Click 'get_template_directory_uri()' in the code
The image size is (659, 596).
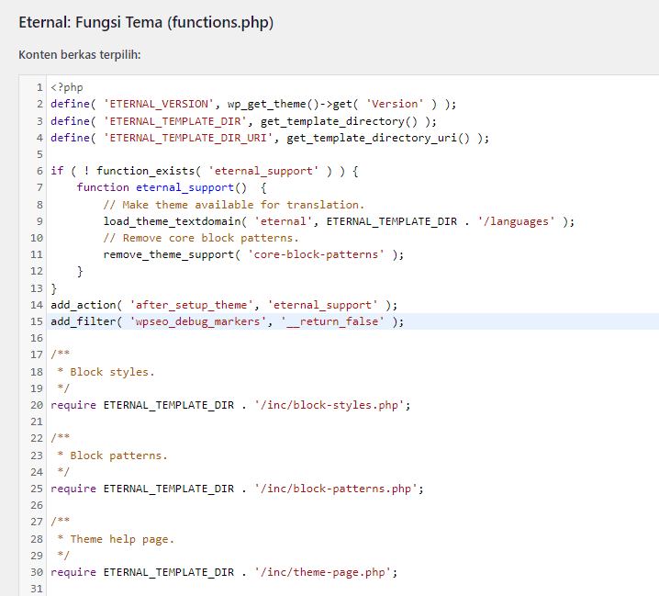coord(384,138)
